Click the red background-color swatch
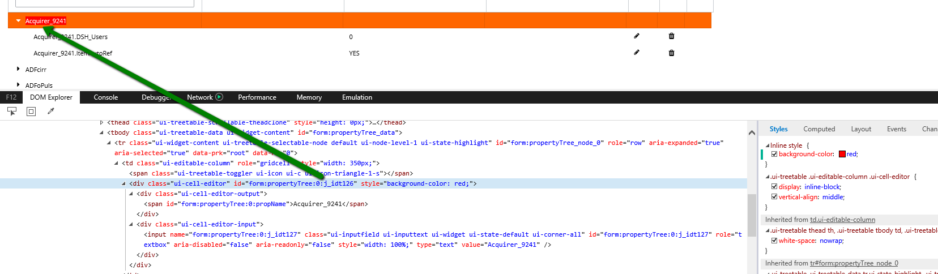 point(842,154)
